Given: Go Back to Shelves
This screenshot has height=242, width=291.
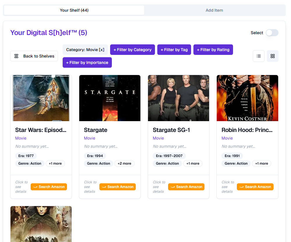Looking at the screenshot, I should click(34, 56).
